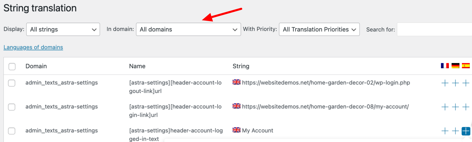Add Spanish translation for My Account string
Image resolution: width=472 pixels, height=142 pixels.
(x=466, y=131)
